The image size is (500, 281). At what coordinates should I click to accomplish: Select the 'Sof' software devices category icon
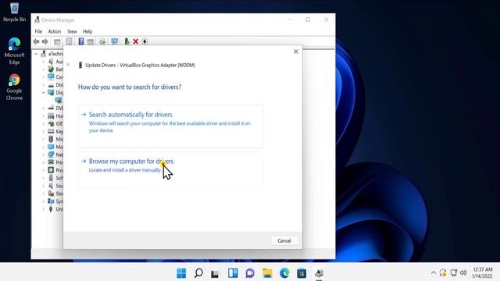(51, 178)
